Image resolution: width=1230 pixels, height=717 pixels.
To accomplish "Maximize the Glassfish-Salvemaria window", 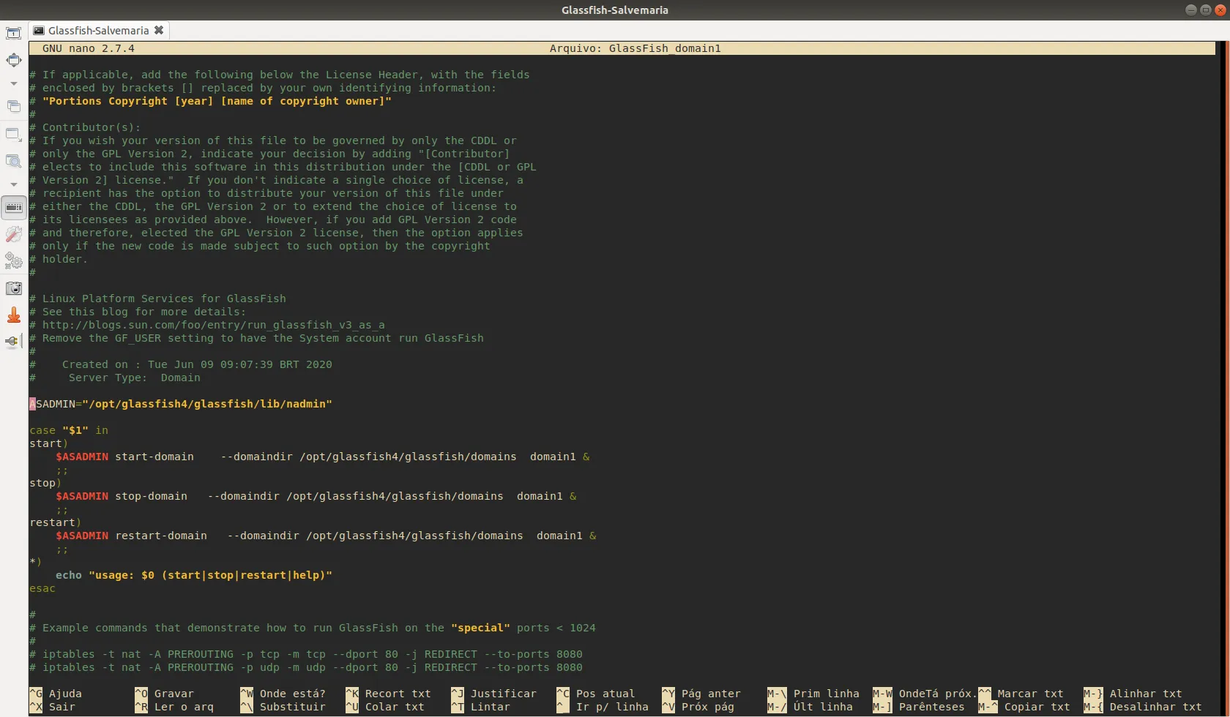I will pyautogui.click(x=1205, y=10).
